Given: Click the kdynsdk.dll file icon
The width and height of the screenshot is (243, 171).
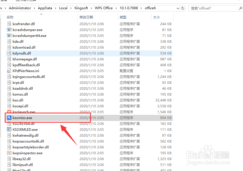Looking at the screenshot, I should coord(9,53).
